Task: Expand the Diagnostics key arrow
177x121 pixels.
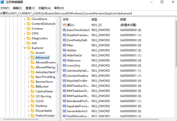Action: tap(25, 39)
